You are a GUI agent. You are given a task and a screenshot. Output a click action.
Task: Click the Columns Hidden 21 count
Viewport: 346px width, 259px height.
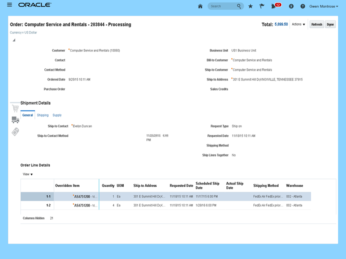tap(52, 218)
